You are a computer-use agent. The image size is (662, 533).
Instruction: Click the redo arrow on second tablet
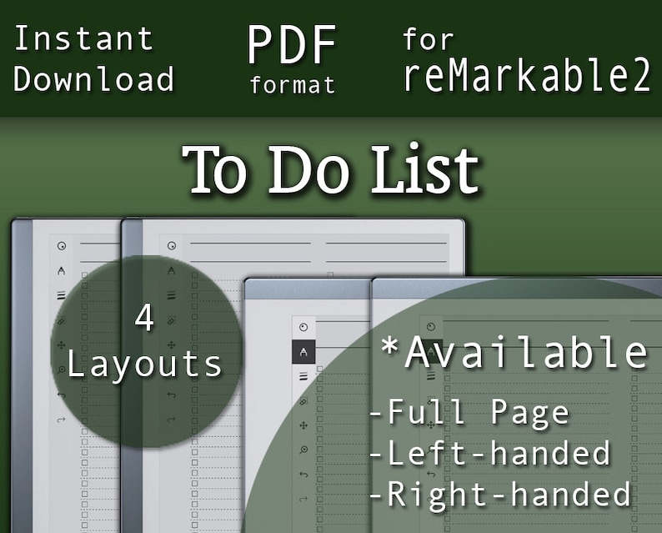coord(171,420)
